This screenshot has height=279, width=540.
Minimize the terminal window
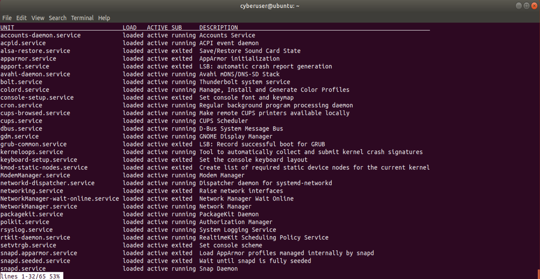click(x=518, y=6)
